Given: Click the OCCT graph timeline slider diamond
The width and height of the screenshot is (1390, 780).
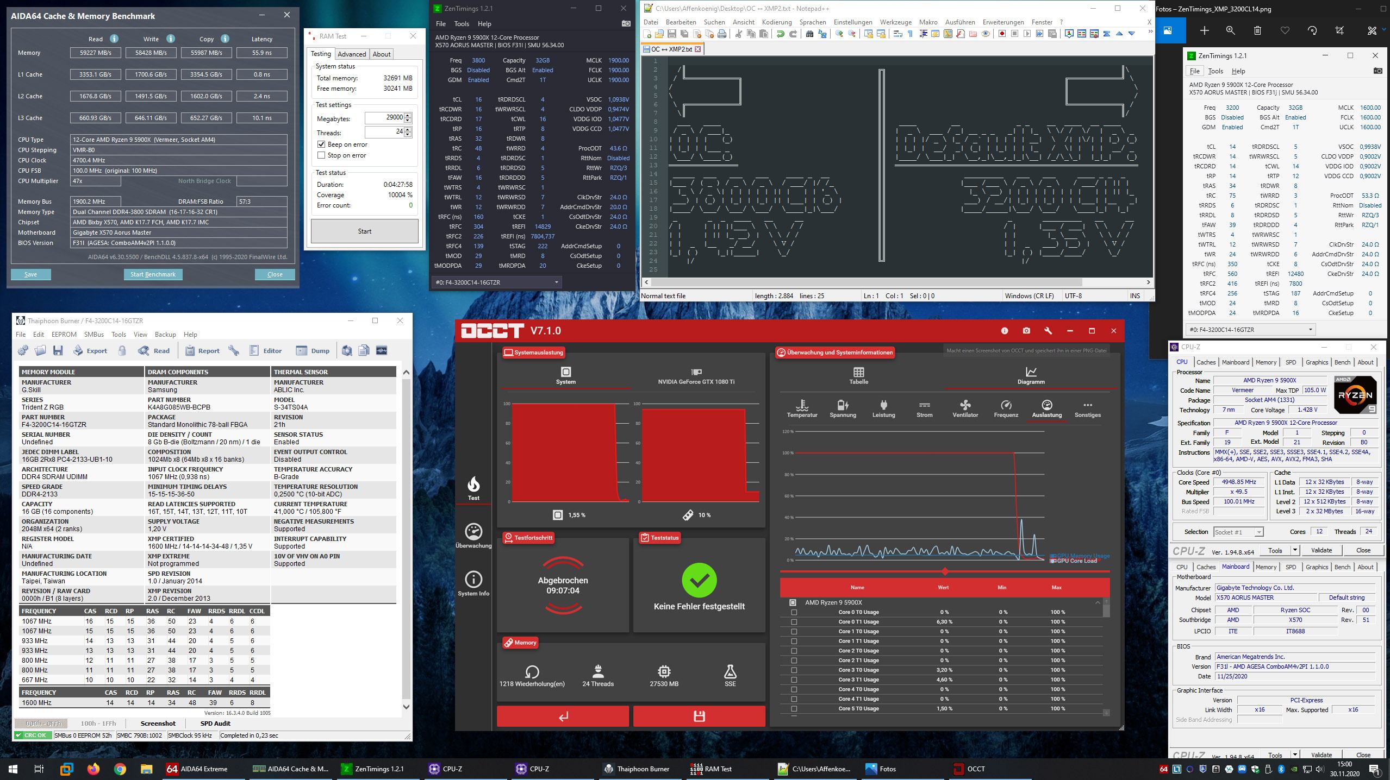Looking at the screenshot, I should [945, 571].
